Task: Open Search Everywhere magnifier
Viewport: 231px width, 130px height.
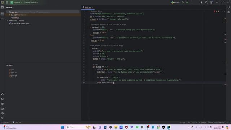Action: [x=206, y=3]
